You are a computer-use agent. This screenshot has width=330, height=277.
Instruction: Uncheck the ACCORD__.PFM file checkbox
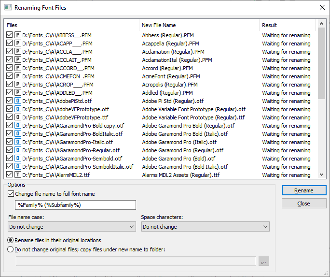click(x=9, y=68)
